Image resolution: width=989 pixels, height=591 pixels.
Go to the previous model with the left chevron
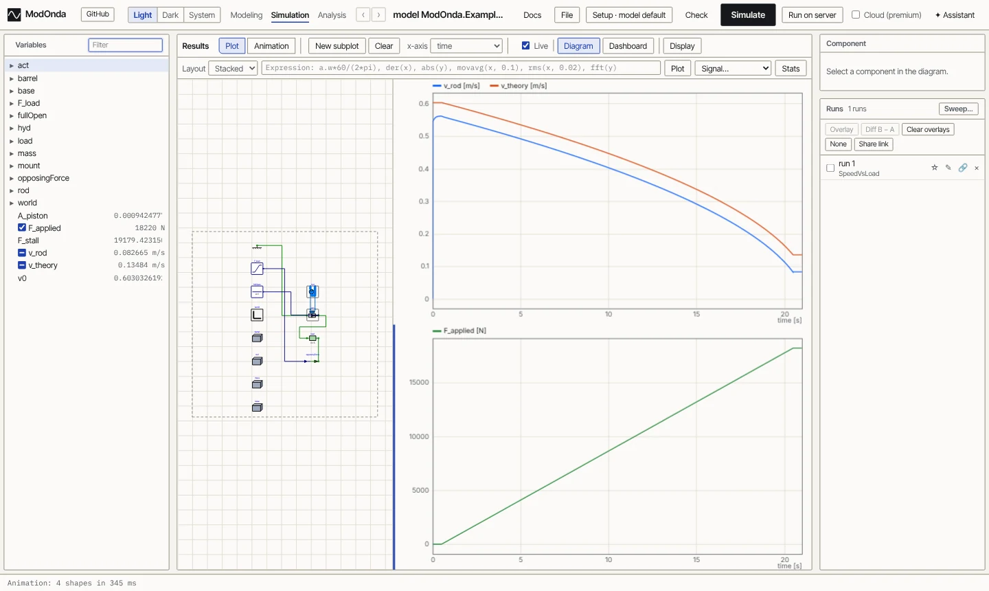coord(363,14)
